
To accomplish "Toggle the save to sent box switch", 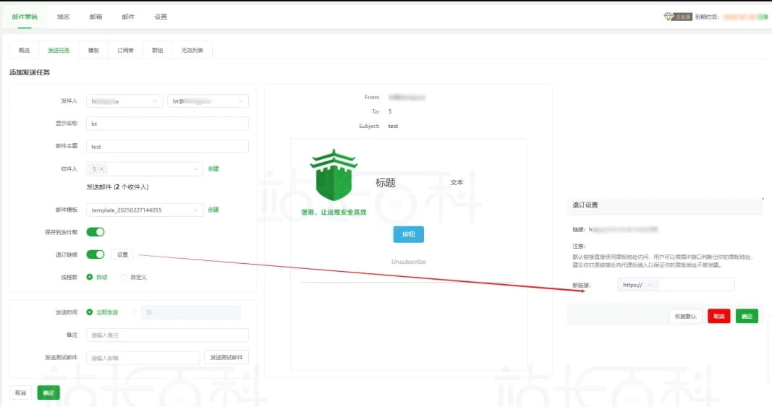I will coord(96,232).
